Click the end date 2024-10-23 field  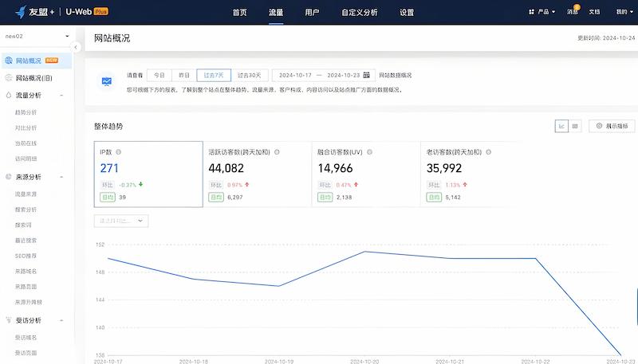pyautogui.click(x=344, y=75)
